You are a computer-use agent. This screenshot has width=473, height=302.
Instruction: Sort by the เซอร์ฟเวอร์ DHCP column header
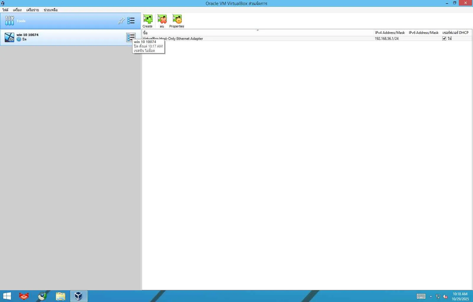tap(456, 33)
